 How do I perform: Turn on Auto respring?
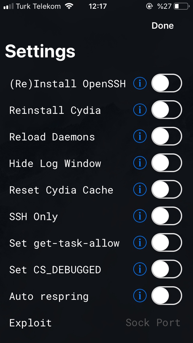click(167, 296)
